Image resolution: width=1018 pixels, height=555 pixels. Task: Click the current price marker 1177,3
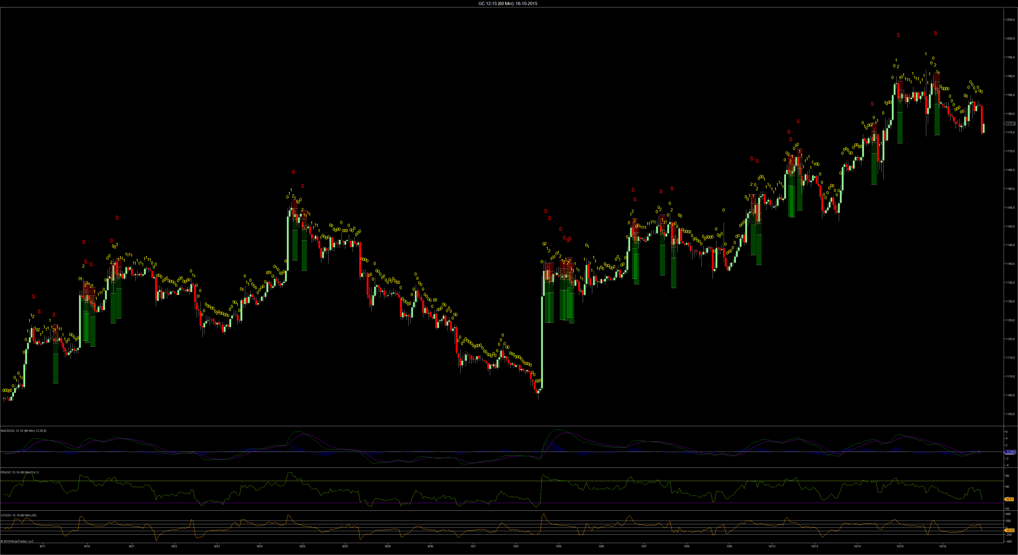click(1010, 124)
